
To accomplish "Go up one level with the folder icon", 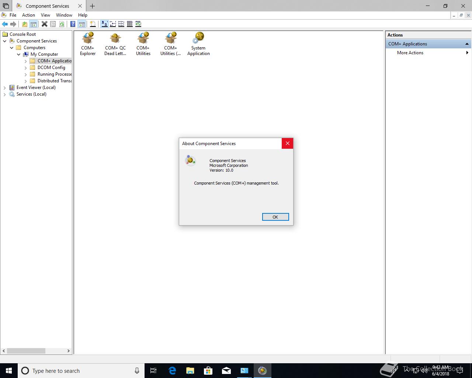I will click(x=24, y=24).
